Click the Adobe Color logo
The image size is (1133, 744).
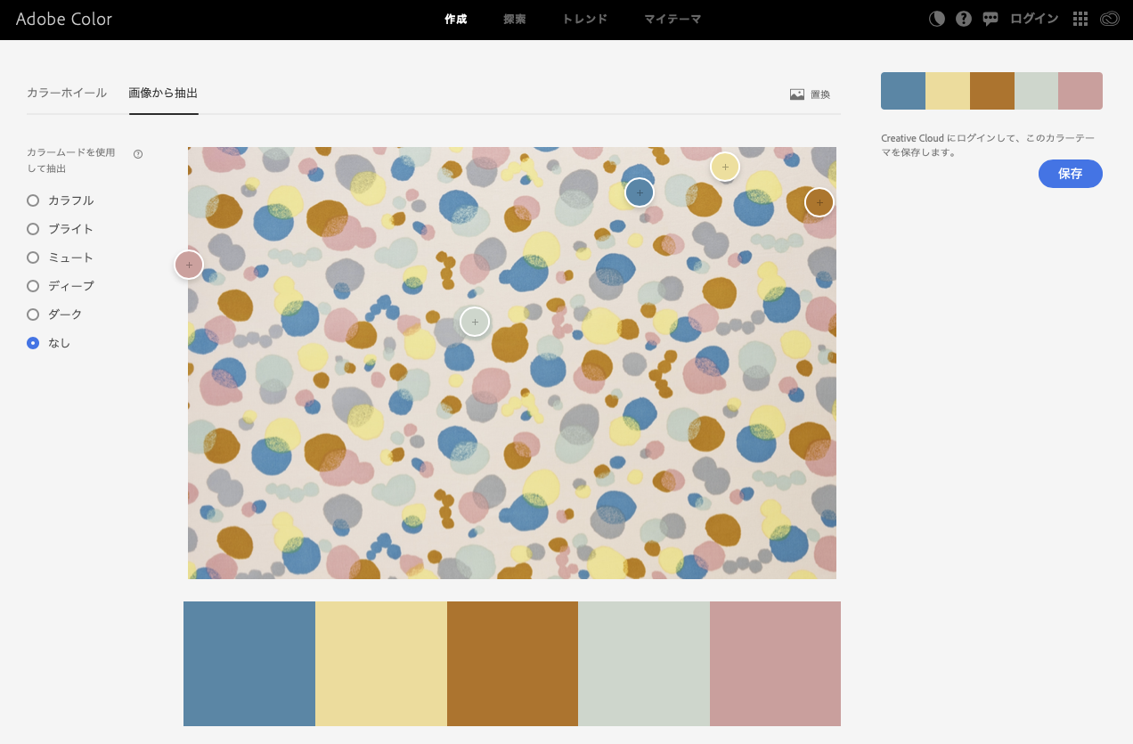pos(64,19)
